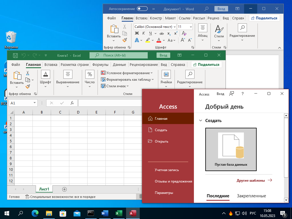Click Открыть in Access sidebar
292x219 pixels.
click(168, 141)
